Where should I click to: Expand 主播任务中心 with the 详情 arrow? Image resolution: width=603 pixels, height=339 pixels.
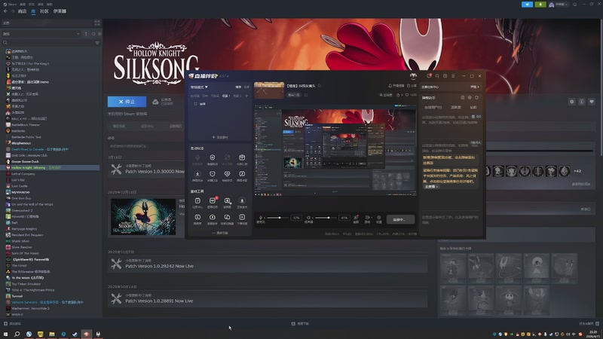(x=475, y=87)
